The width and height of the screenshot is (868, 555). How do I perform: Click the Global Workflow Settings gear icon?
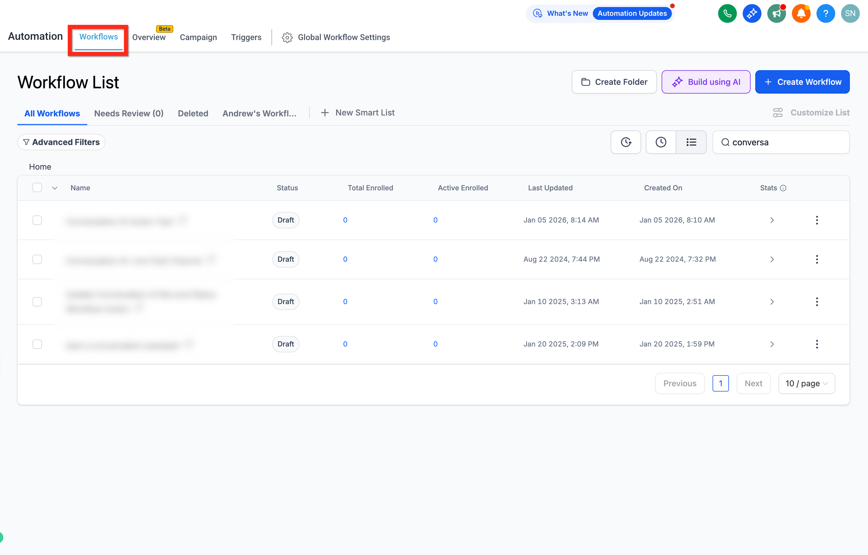[x=287, y=37]
